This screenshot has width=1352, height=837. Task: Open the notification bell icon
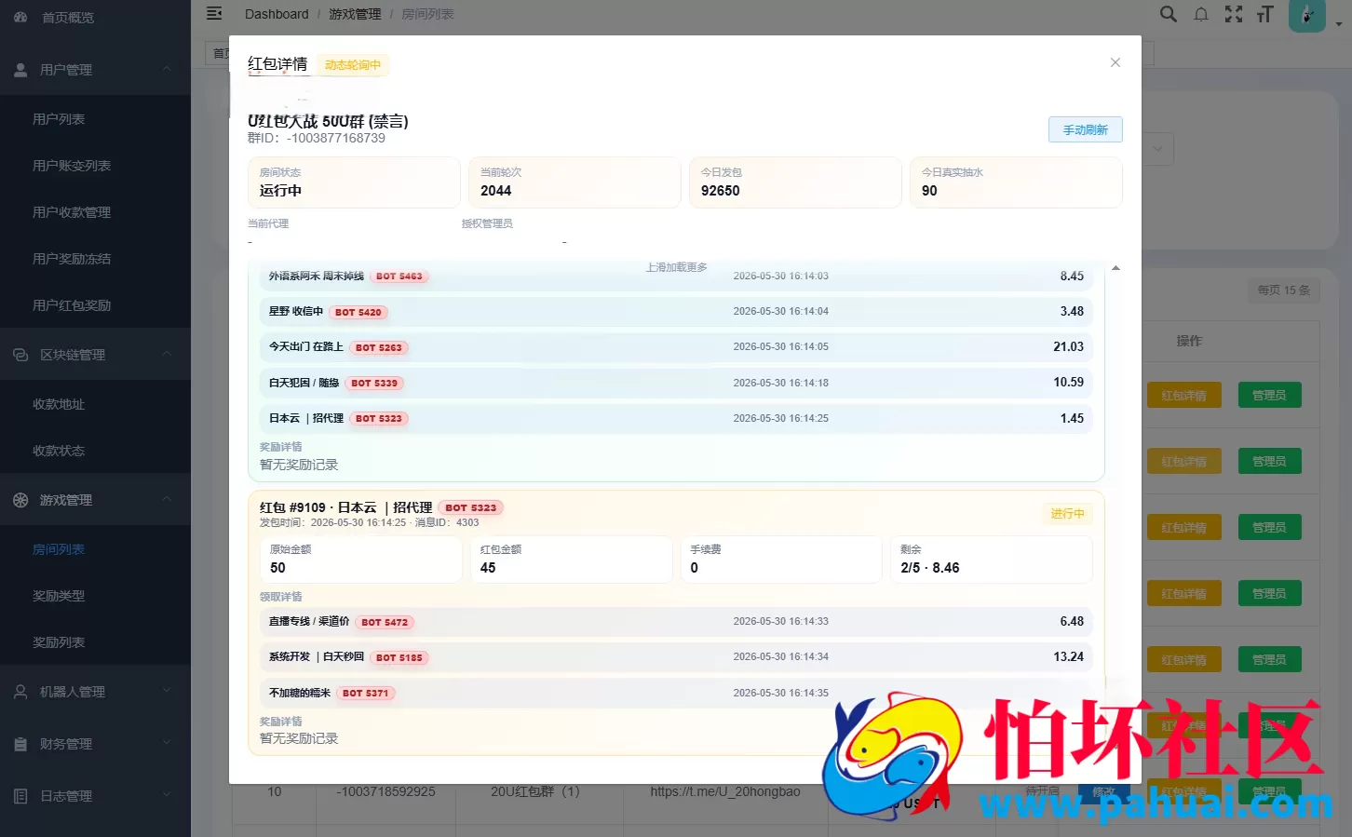[x=1201, y=14]
